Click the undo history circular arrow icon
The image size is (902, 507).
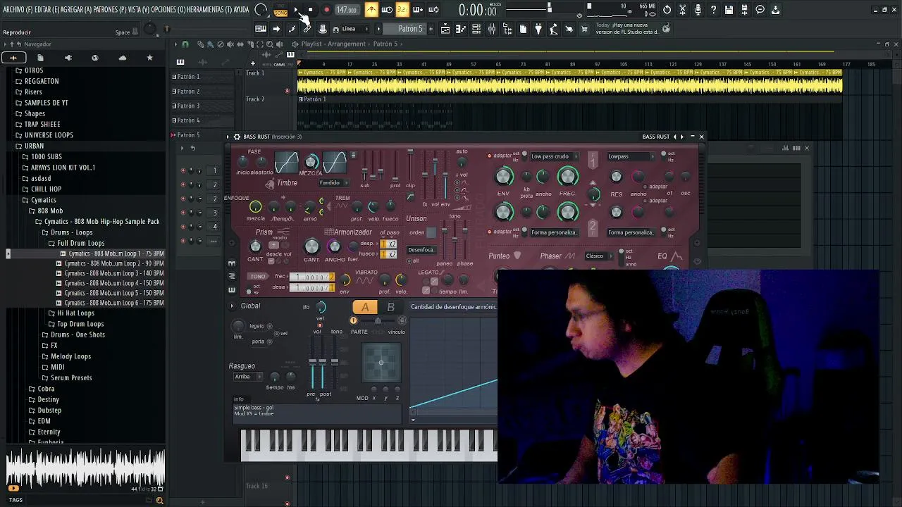667,10
